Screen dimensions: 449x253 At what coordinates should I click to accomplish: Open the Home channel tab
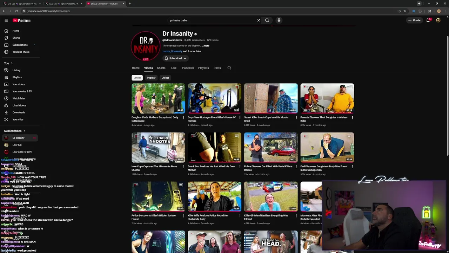click(136, 68)
